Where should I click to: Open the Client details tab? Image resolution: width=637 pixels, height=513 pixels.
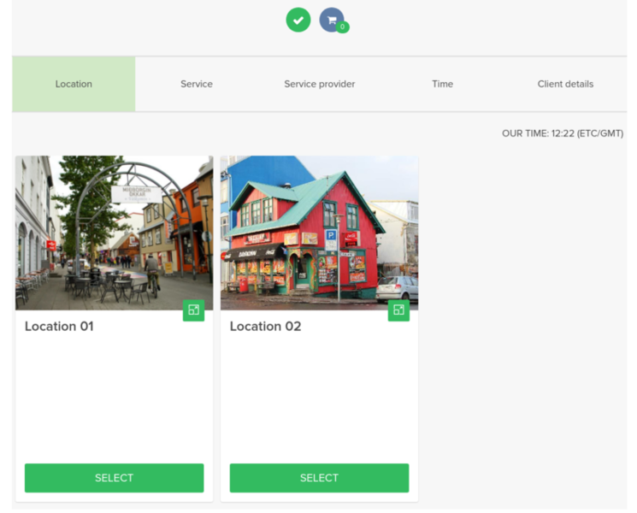(x=565, y=84)
